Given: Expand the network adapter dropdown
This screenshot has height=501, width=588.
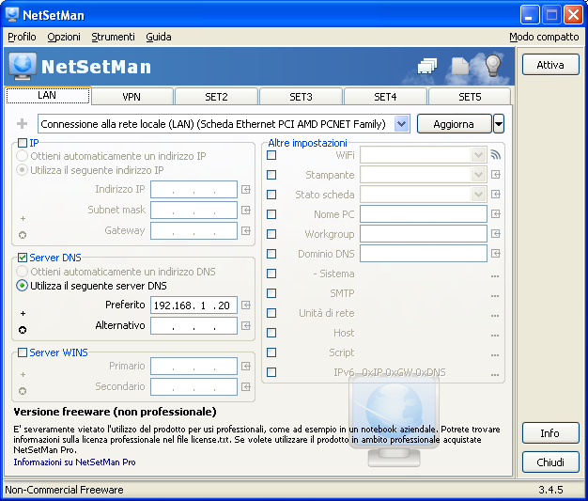Looking at the screenshot, I should (x=401, y=124).
